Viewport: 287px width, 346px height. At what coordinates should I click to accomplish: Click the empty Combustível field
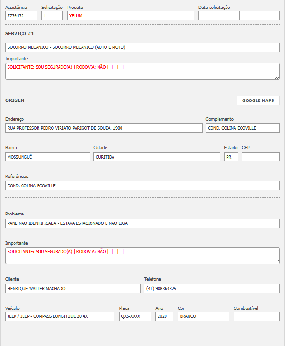click(x=257, y=316)
